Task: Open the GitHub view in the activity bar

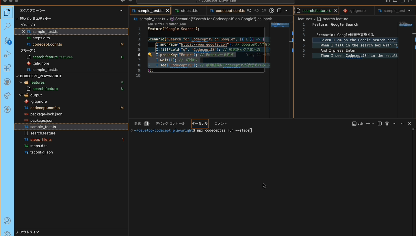Action: [7, 82]
